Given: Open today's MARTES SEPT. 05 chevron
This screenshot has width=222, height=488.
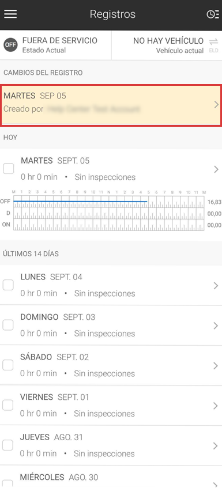Looking at the screenshot, I should pyautogui.click(x=216, y=169).
